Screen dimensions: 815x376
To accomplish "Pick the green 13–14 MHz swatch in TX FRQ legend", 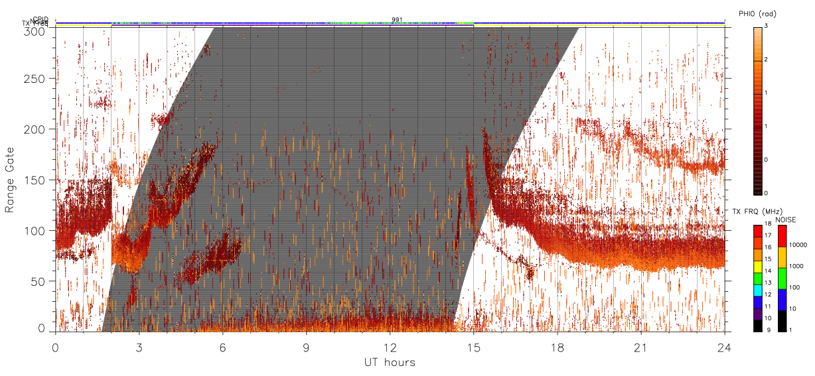I will tap(757, 279).
